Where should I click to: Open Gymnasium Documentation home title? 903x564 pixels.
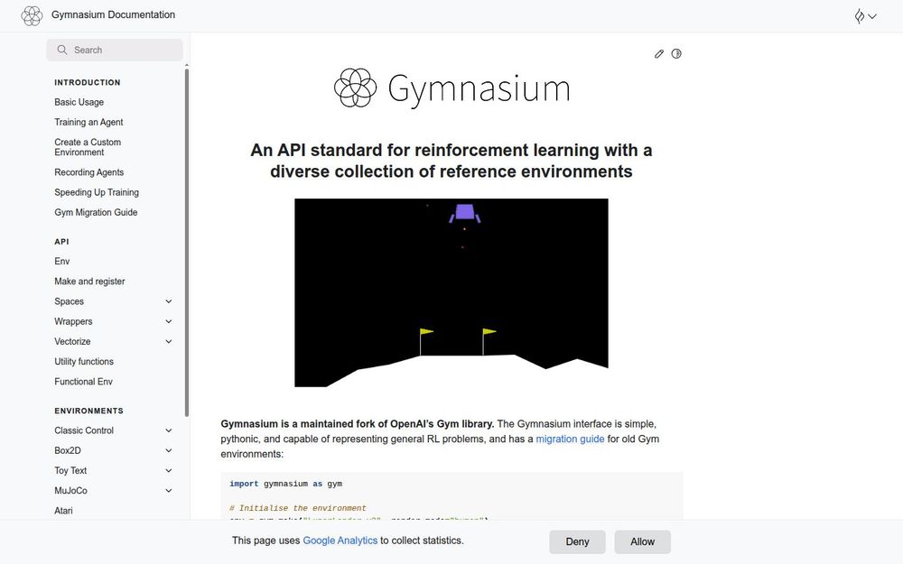pyautogui.click(x=113, y=15)
